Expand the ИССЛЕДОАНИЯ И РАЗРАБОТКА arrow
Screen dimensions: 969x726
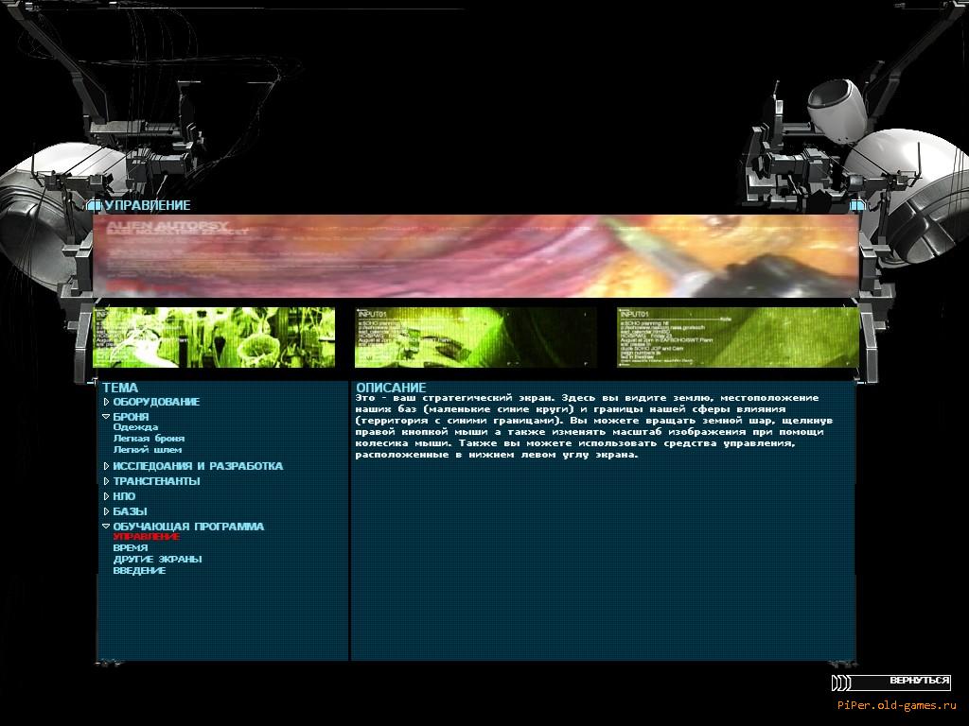107,466
